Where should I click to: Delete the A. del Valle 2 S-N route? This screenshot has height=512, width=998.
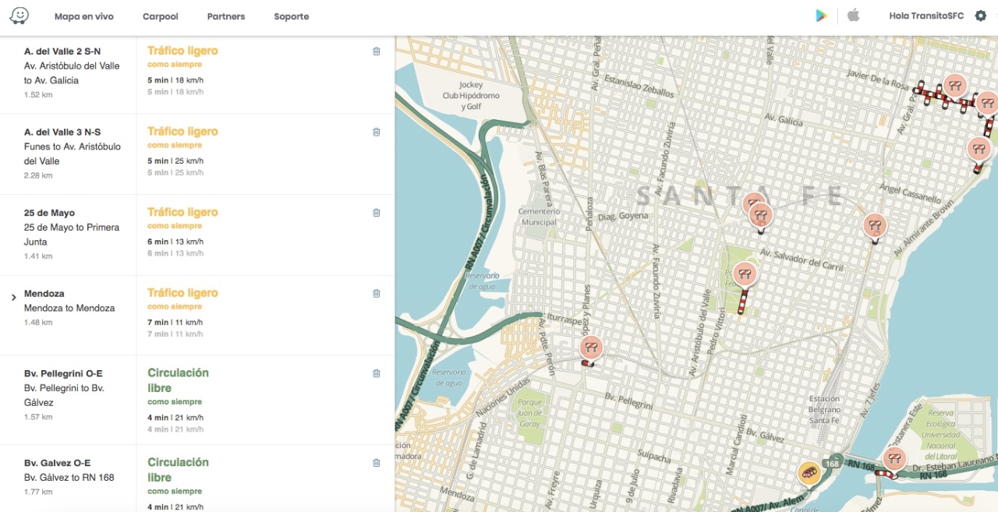click(x=377, y=51)
